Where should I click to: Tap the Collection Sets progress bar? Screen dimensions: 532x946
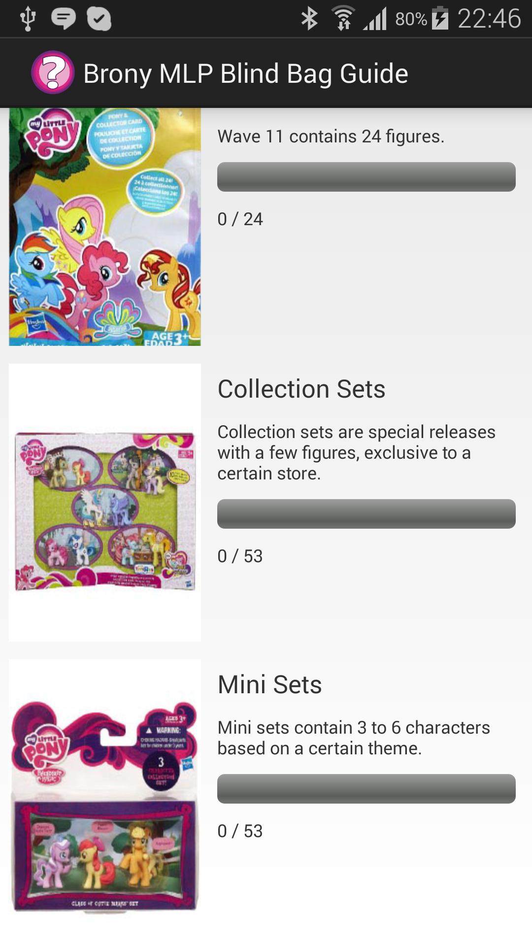point(366,514)
